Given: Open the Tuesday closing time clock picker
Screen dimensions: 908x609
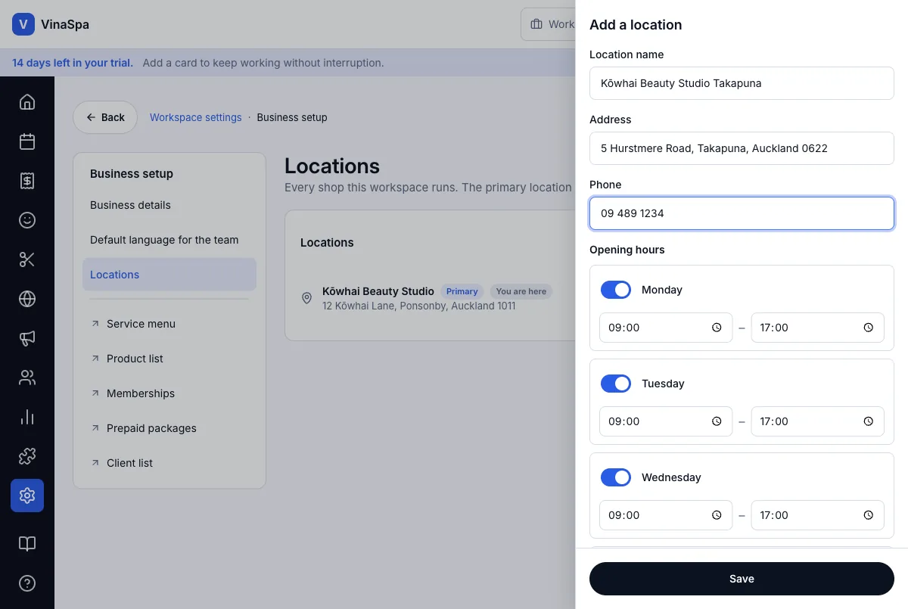Looking at the screenshot, I should point(869,421).
